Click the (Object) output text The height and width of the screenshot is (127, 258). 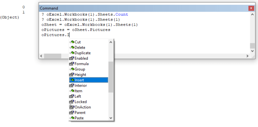pyautogui.click(x=10, y=17)
